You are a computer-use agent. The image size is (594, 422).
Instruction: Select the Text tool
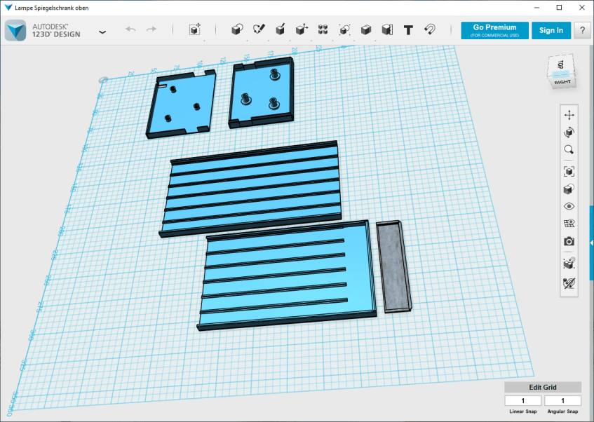coord(408,29)
